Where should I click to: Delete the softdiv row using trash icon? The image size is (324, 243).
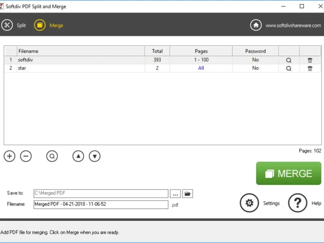click(310, 60)
